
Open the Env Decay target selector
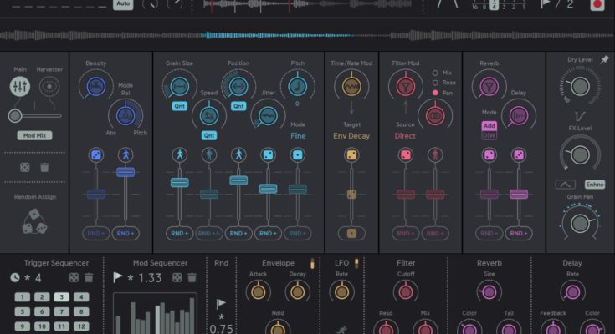(x=351, y=134)
